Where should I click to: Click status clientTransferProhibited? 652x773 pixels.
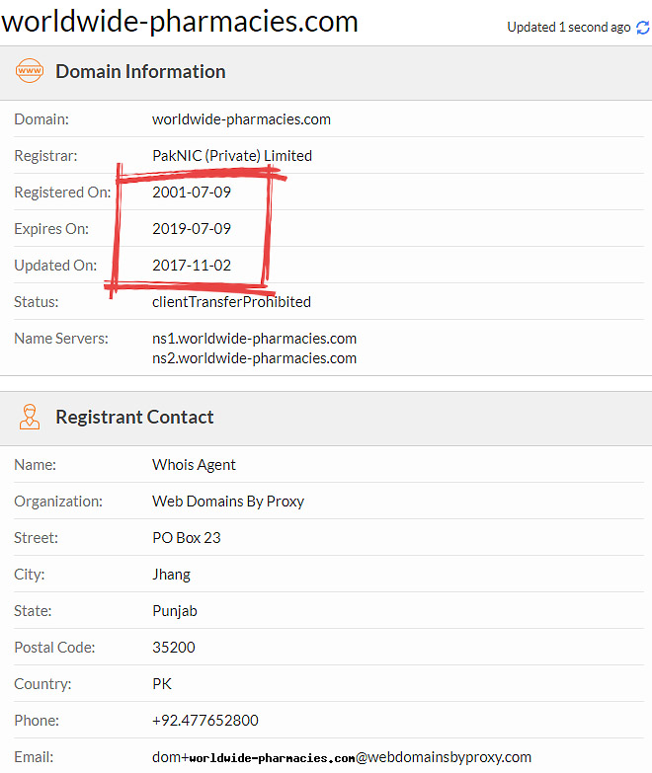pyautogui.click(x=231, y=302)
